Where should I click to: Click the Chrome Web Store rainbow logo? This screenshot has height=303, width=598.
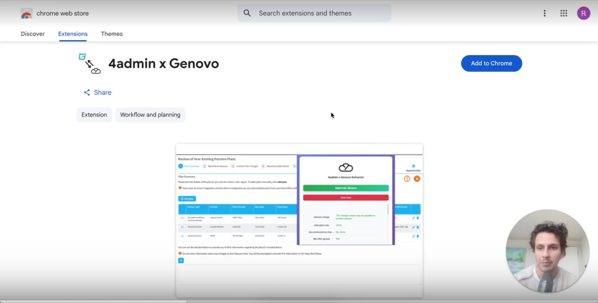click(x=26, y=14)
